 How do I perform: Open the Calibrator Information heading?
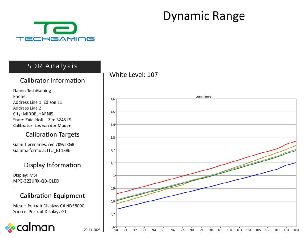[x=52, y=81]
